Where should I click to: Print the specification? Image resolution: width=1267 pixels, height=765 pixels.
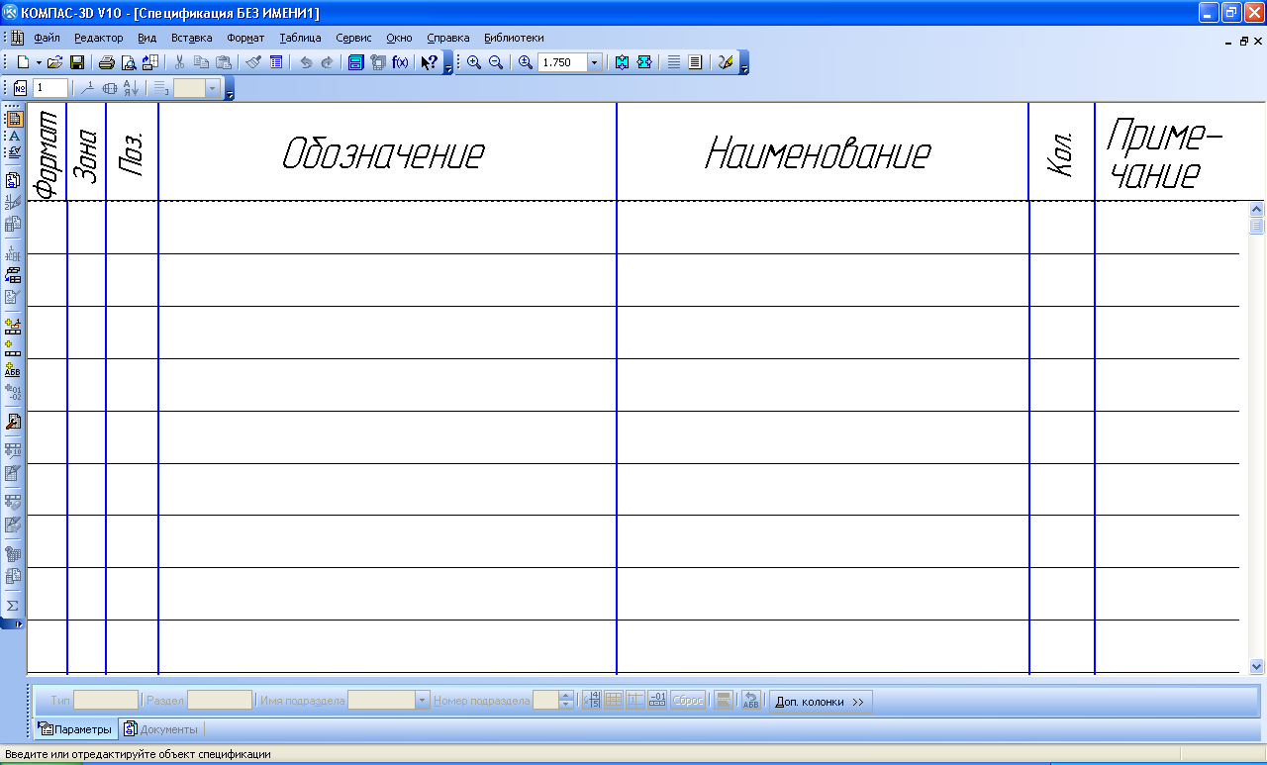point(106,62)
